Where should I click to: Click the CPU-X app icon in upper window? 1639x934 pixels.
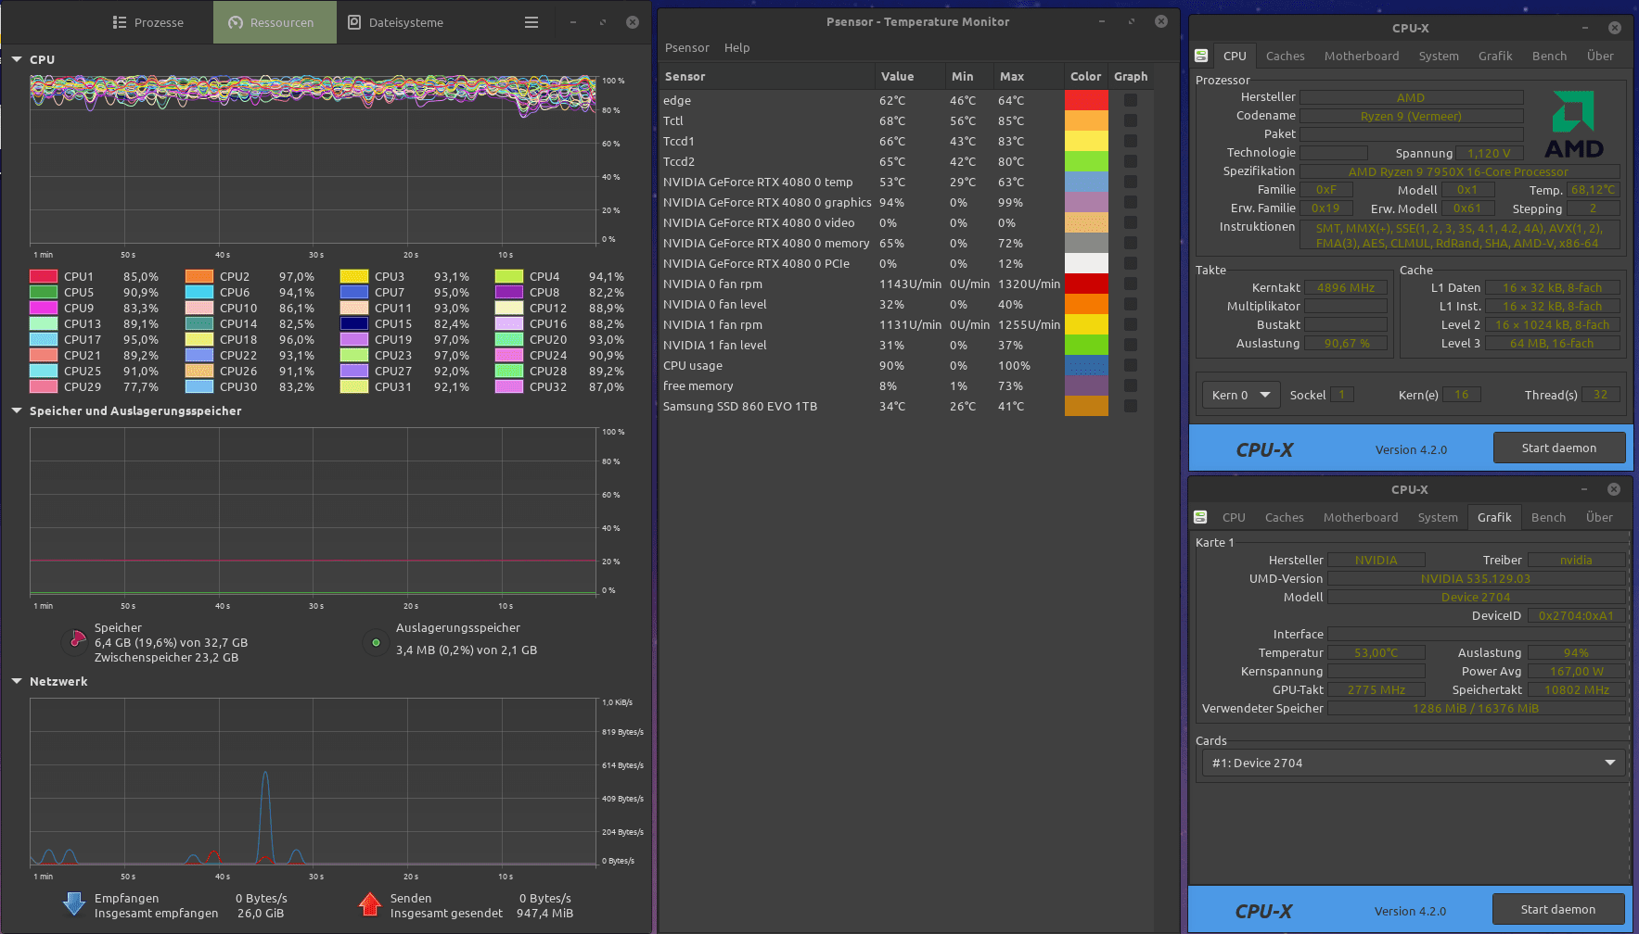click(x=1201, y=56)
